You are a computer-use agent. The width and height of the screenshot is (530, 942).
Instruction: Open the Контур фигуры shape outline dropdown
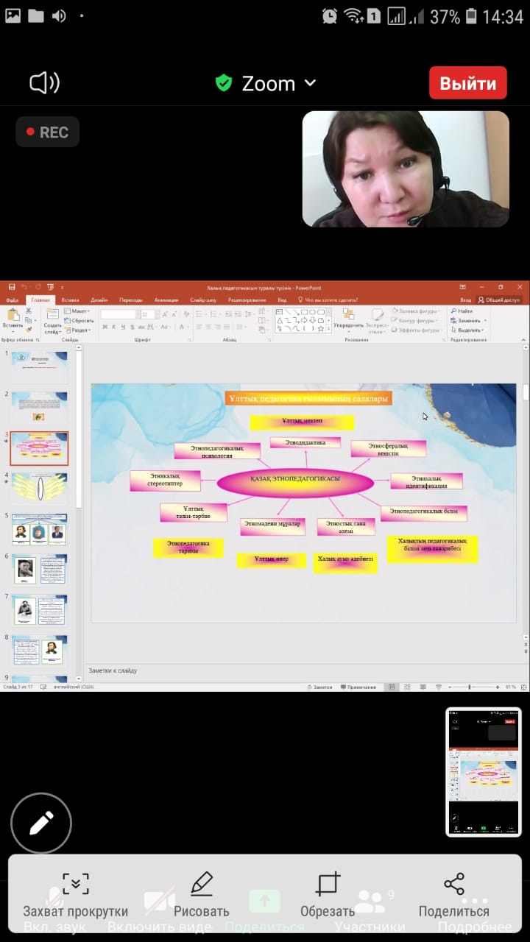pyautogui.click(x=416, y=321)
